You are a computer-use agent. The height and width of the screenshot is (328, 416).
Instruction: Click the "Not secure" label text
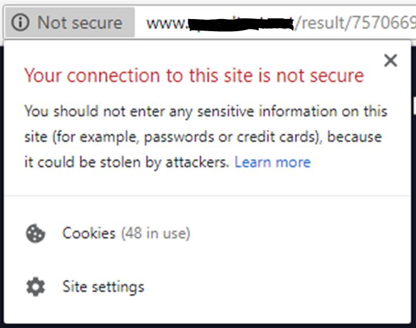(x=80, y=23)
